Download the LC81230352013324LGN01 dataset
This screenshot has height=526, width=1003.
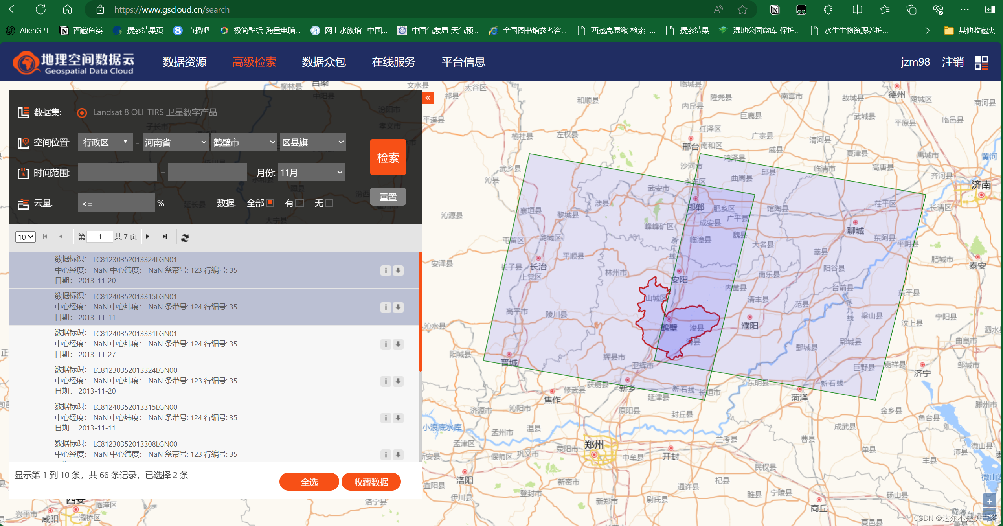click(x=398, y=270)
